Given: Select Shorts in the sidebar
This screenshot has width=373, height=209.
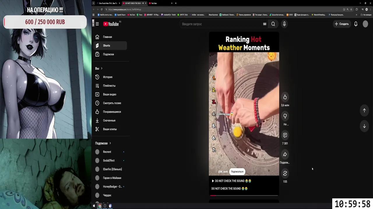Looking at the screenshot, I should 111,46.
